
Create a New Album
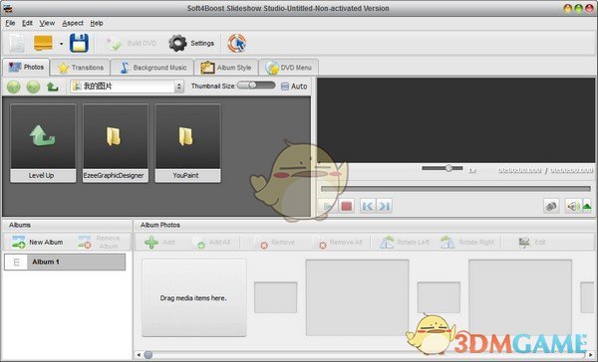[37, 242]
